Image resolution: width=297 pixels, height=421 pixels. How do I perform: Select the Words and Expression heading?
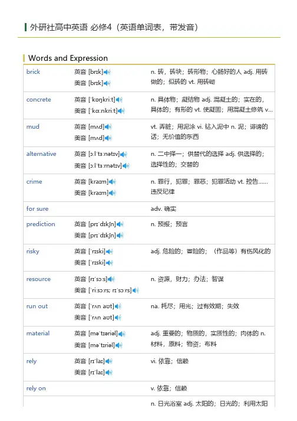pos(68,58)
